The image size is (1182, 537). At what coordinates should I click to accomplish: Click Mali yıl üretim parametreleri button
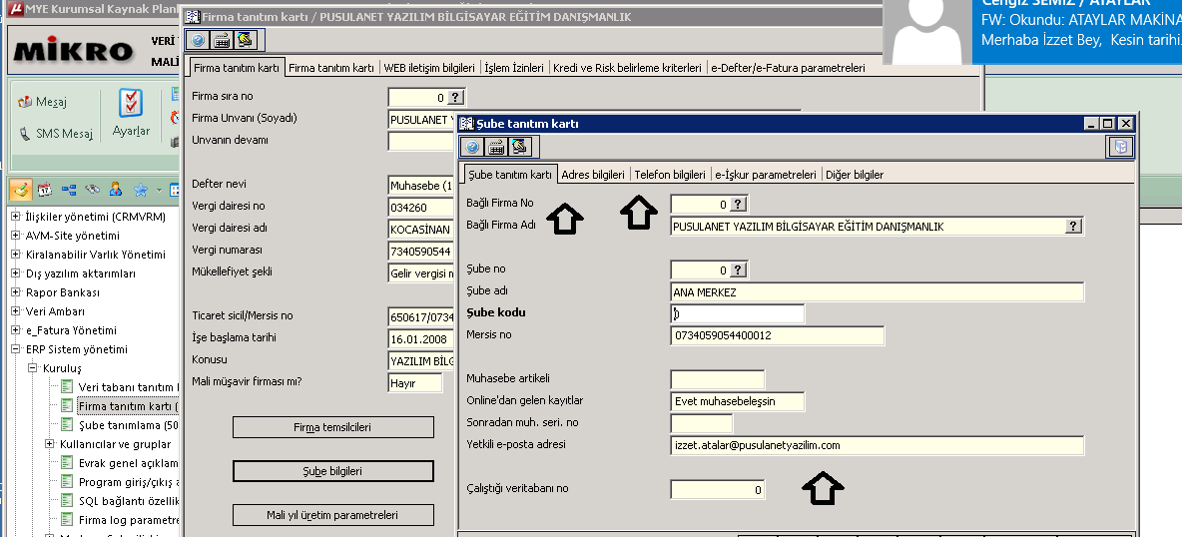click(332, 515)
